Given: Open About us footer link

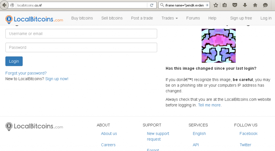Looking at the screenshot, I should pos(109,134).
